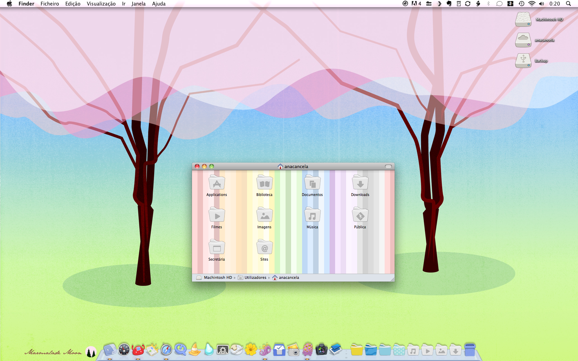Click the Wi-Fi status icon
Image resolution: width=578 pixels, height=361 pixels.
click(532, 4)
